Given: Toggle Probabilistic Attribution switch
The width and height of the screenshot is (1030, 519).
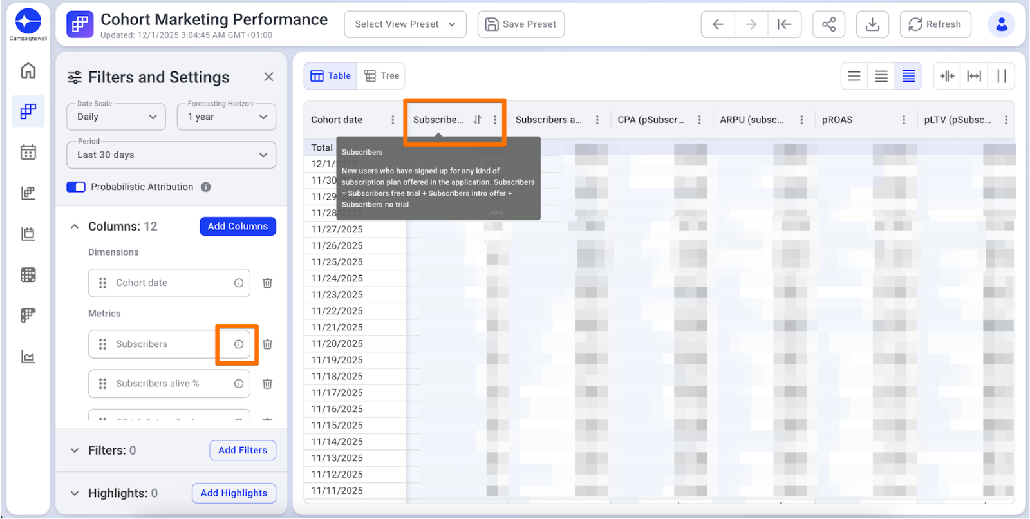Looking at the screenshot, I should click(x=76, y=187).
